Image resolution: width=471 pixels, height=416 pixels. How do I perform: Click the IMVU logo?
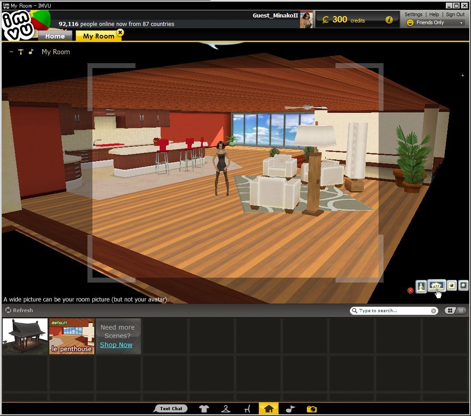pos(18,25)
